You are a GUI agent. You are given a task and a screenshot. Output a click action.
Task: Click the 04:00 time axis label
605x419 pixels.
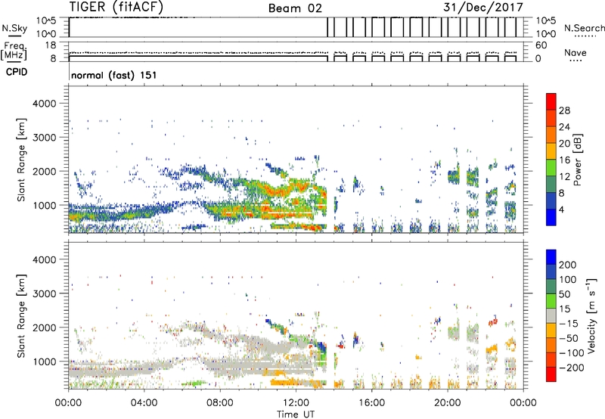144,403
